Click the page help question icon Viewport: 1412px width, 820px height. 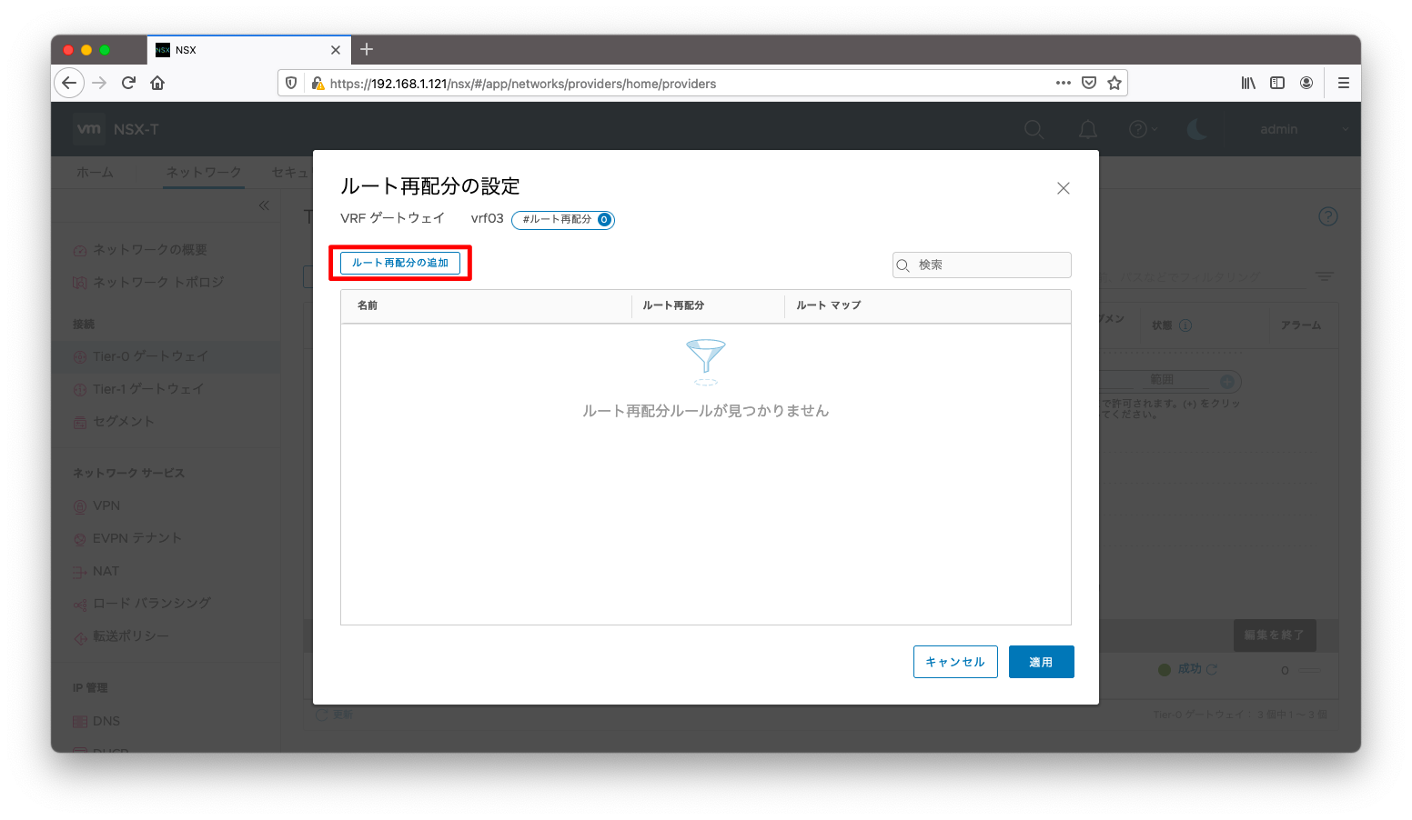tap(1327, 216)
